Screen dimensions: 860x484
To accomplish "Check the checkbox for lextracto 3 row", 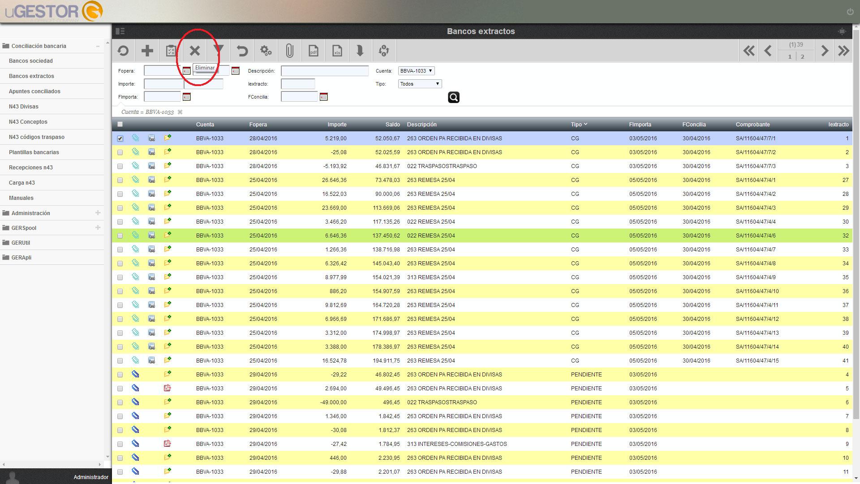I will tap(120, 166).
